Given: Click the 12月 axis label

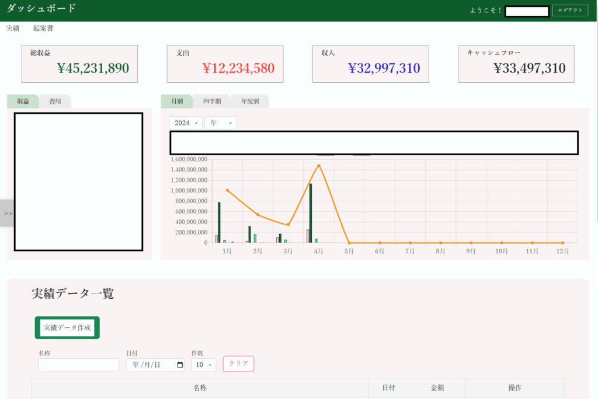Looking at the screenshot, I should pyautogui.click(x=562, y=251).
